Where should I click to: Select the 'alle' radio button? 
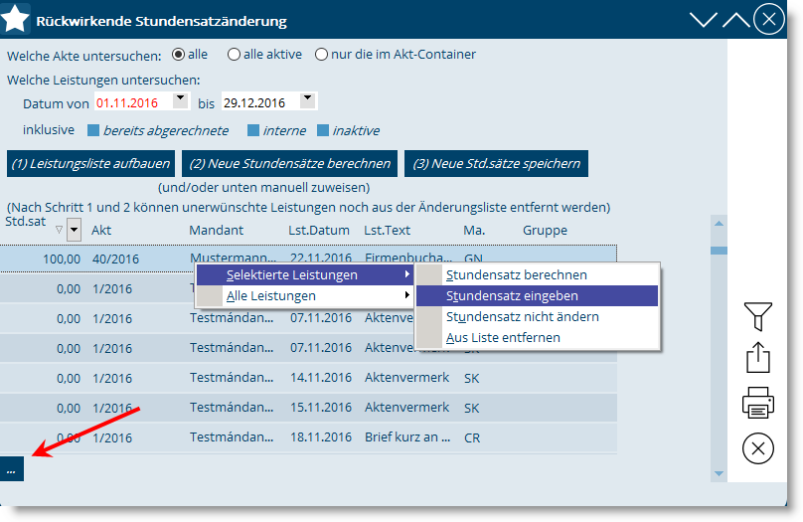(x=179, y=55)
